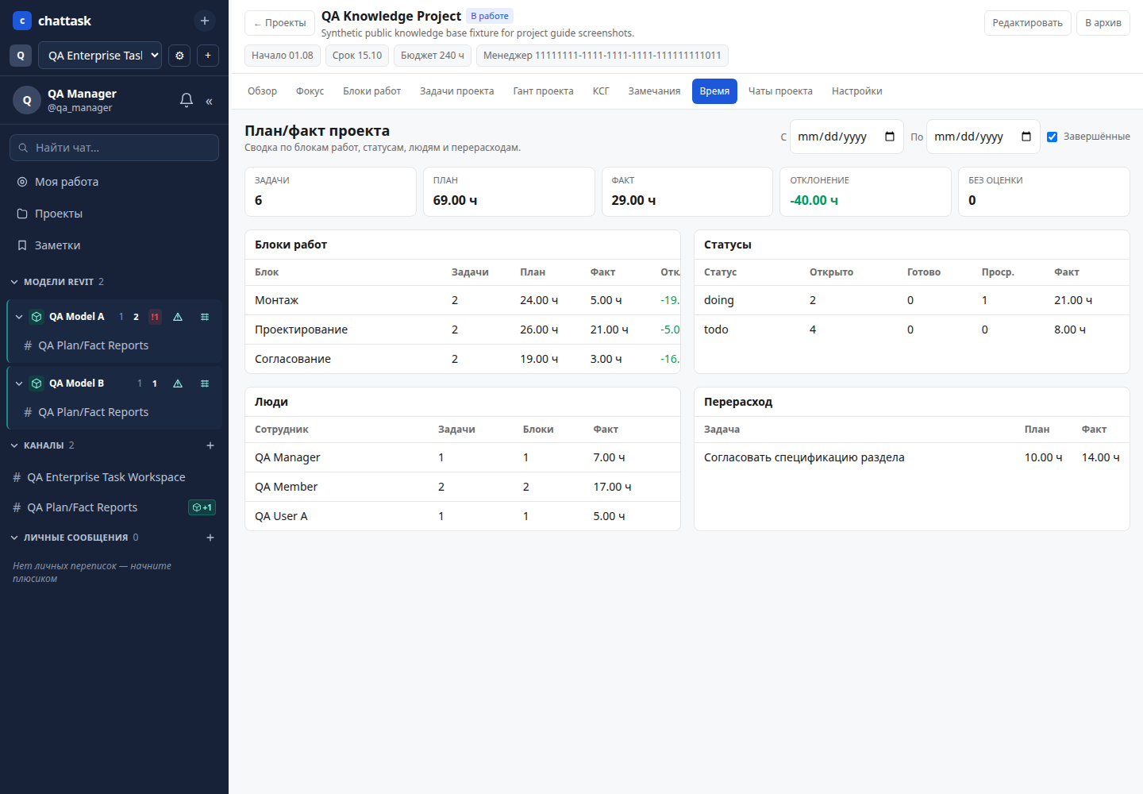Click grid icon on QA Model A row
The height and width of the screenshot is (794, 1143).
click(205, 317)
